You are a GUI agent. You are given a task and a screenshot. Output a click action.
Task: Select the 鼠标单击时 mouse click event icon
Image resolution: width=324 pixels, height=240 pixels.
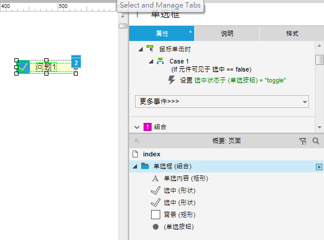click(150, 48)
